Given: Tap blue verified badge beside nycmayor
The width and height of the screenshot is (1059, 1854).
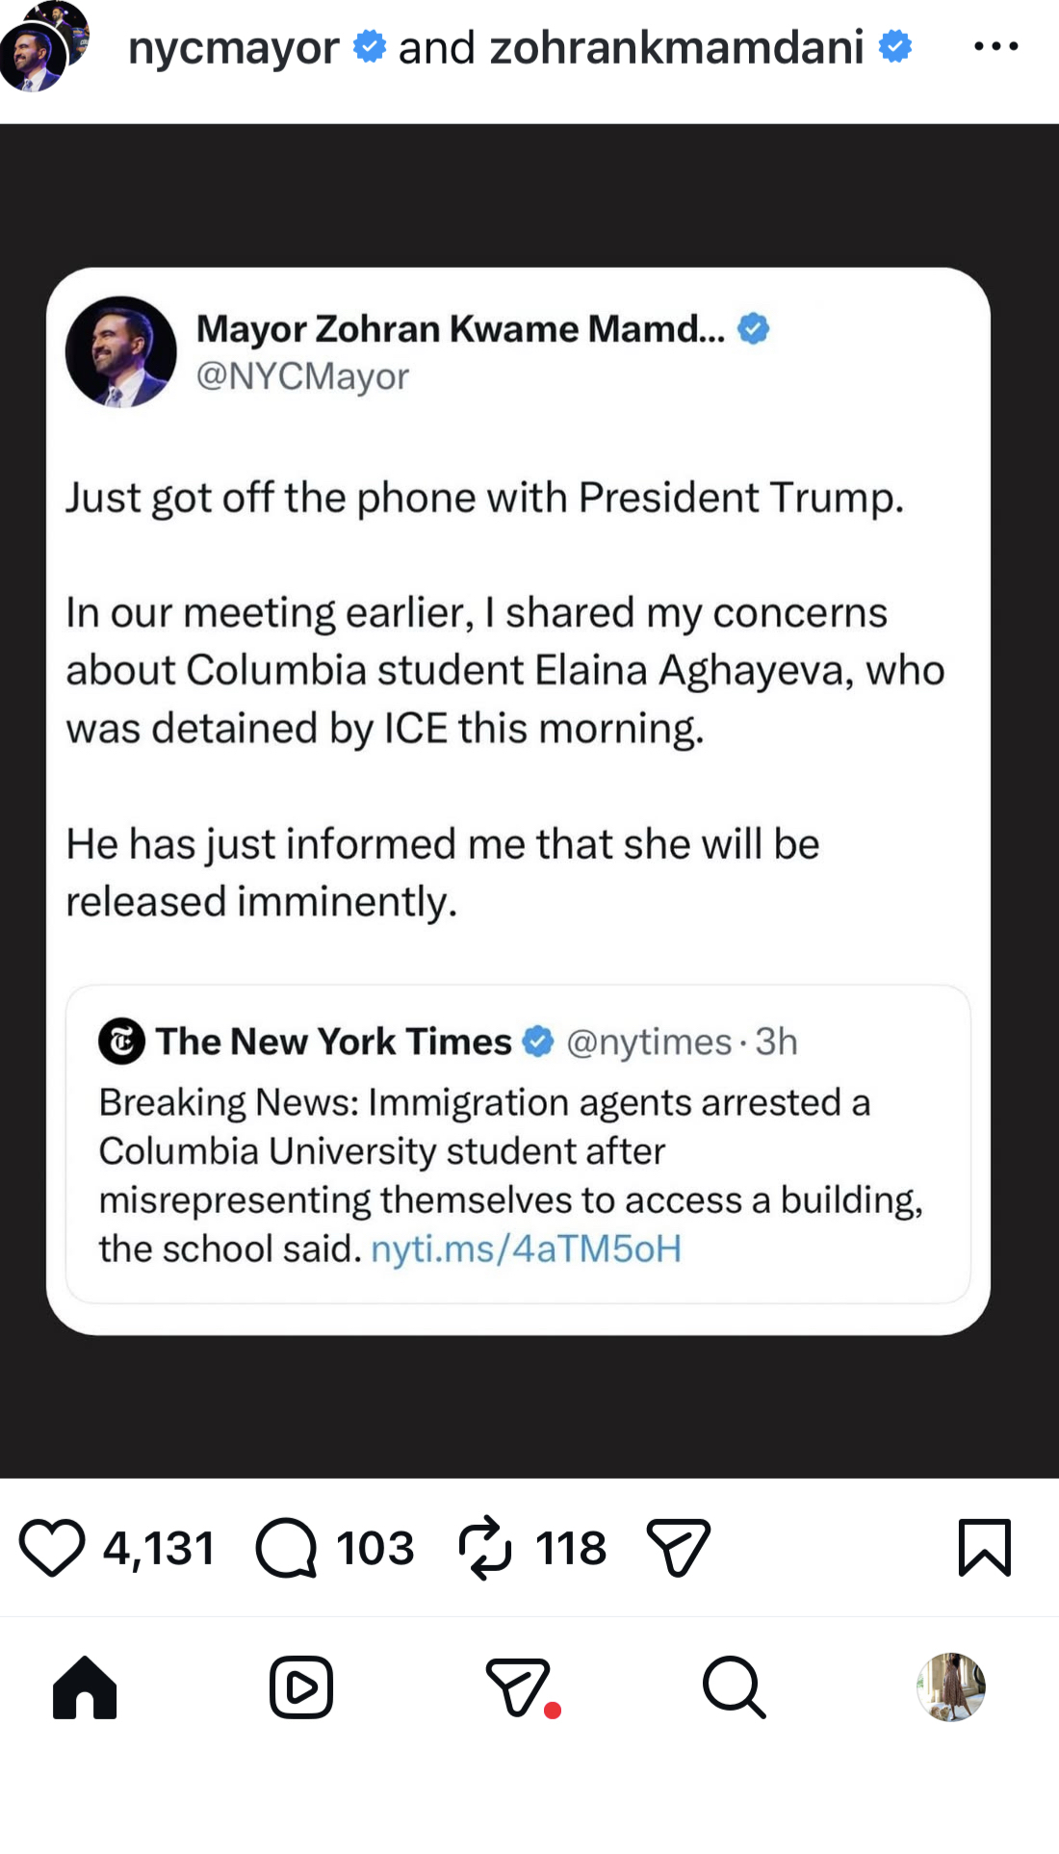Looking at the screenshot, I should (x=369, y=46).
